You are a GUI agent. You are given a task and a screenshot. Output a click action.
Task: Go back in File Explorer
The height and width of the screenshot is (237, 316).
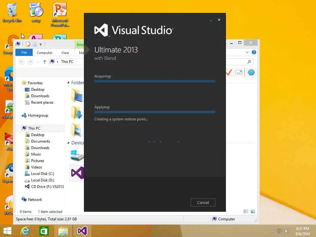point(21,62)
